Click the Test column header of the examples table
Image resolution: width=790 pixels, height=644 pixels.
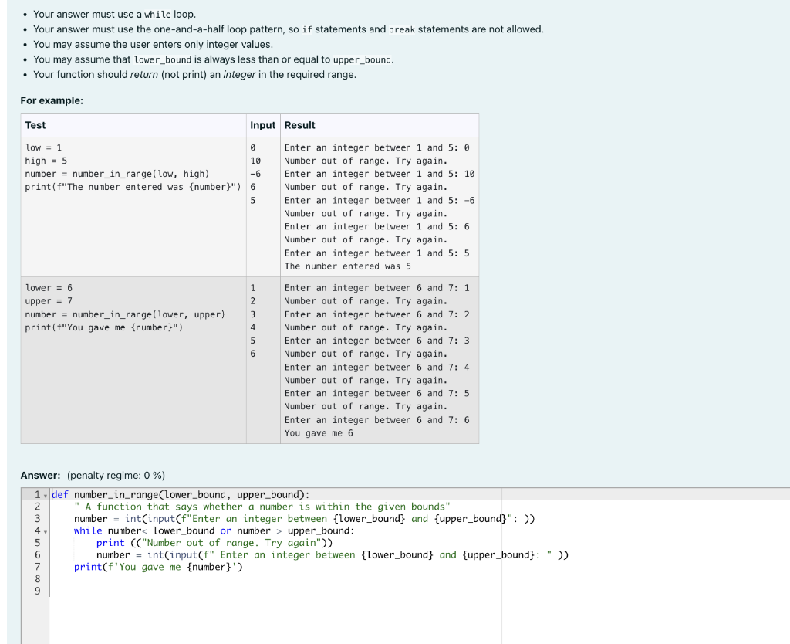[x=34, y=125]
